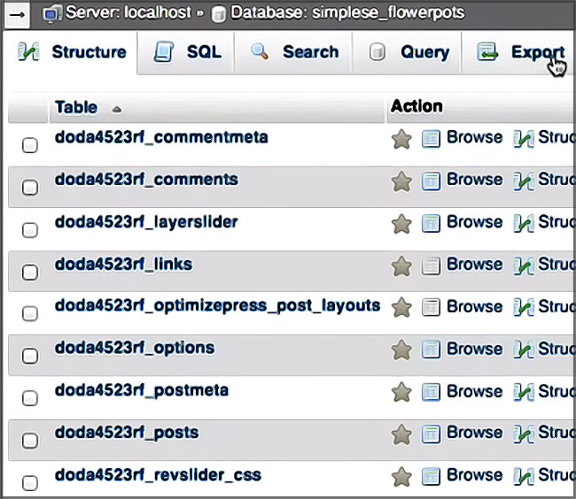576x499 pixels.
Task: Favorite the doda4523rf_options table star
Action: click(x=401, y=349)
